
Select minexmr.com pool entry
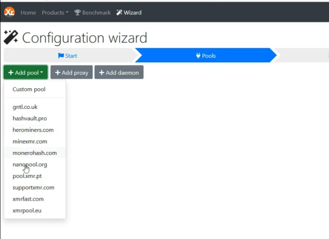point(35,141)
